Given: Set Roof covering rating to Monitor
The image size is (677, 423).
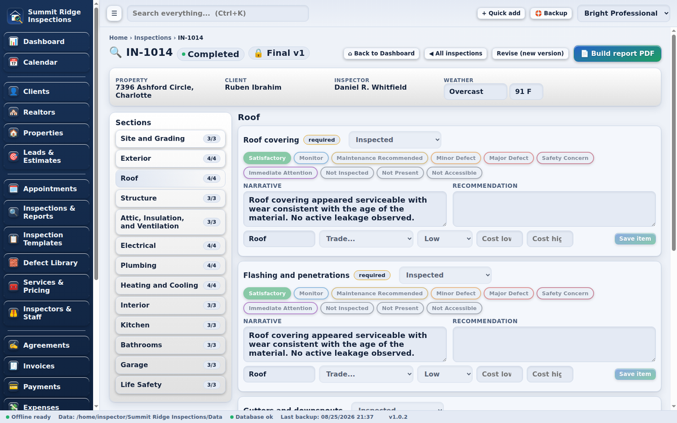Looking at the screenshot, I should 311,158.
